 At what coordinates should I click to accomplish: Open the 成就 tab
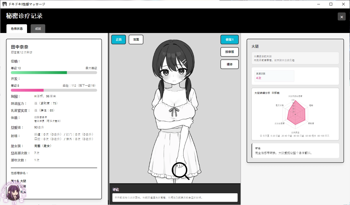38,29
